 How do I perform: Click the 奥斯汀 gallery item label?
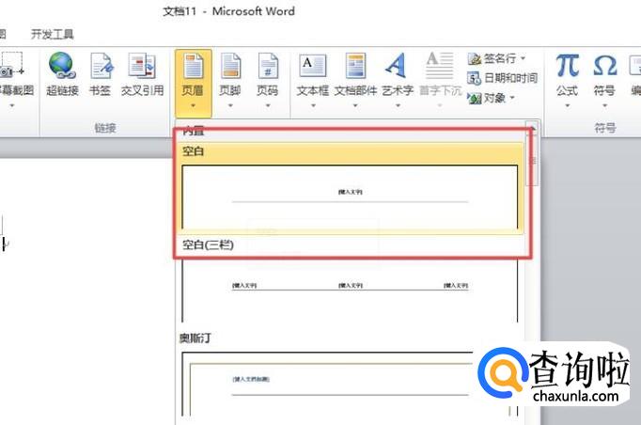pyautogui.click(x=195, y=338)
